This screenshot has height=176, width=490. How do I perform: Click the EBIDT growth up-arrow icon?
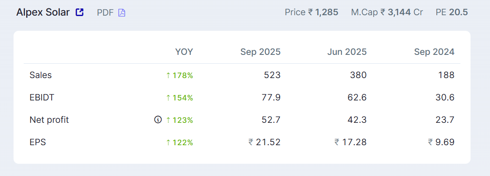(x=168, y=98)
